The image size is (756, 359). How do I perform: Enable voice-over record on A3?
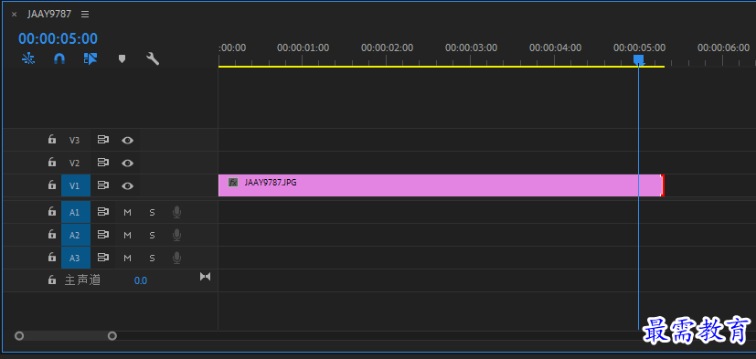coord(177,258)
